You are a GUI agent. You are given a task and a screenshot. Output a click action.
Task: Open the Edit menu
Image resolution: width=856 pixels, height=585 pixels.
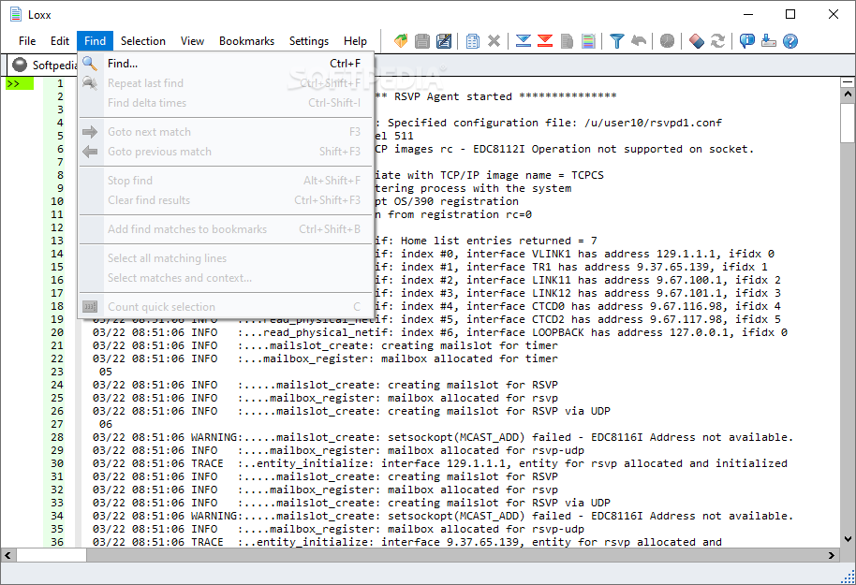coord(60,41)
